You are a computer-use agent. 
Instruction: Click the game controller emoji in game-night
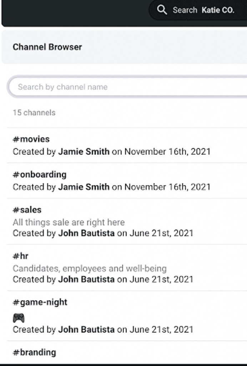point(19,318)
